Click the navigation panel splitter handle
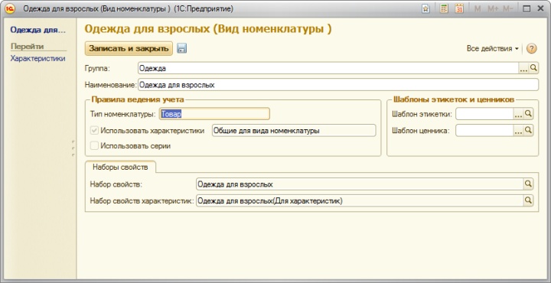 point(73,148)
